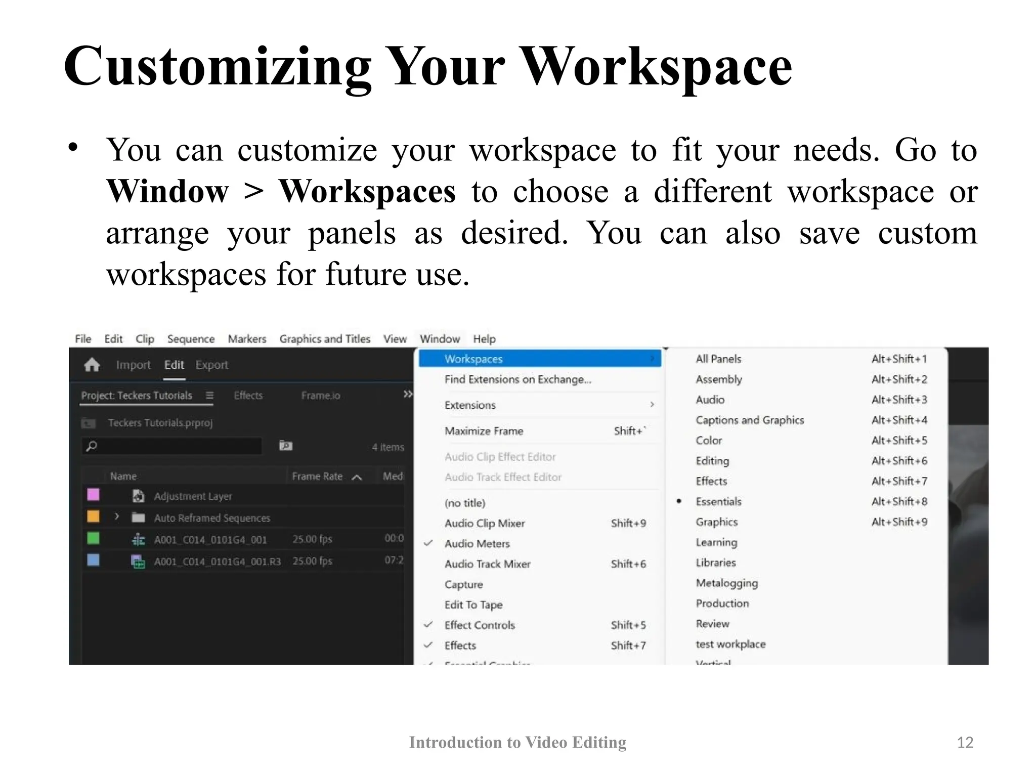Screen dimensions: 1036x777
Task: Click the search magnifier icon
Action: (x=92, y=446)
